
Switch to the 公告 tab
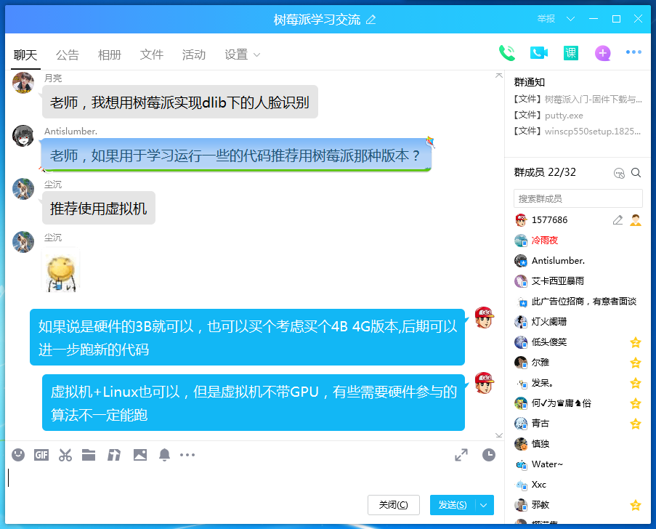pyautogui.click(x=68, y=54)
